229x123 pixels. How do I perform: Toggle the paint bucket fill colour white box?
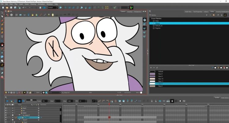point(227,68)
